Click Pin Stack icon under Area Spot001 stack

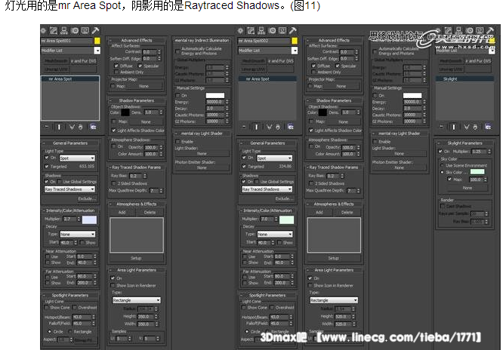[x=47, y=127]
